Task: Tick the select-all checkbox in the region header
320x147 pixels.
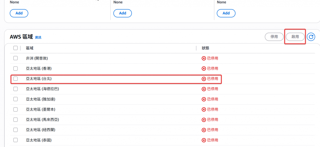Action: (16, 48)
